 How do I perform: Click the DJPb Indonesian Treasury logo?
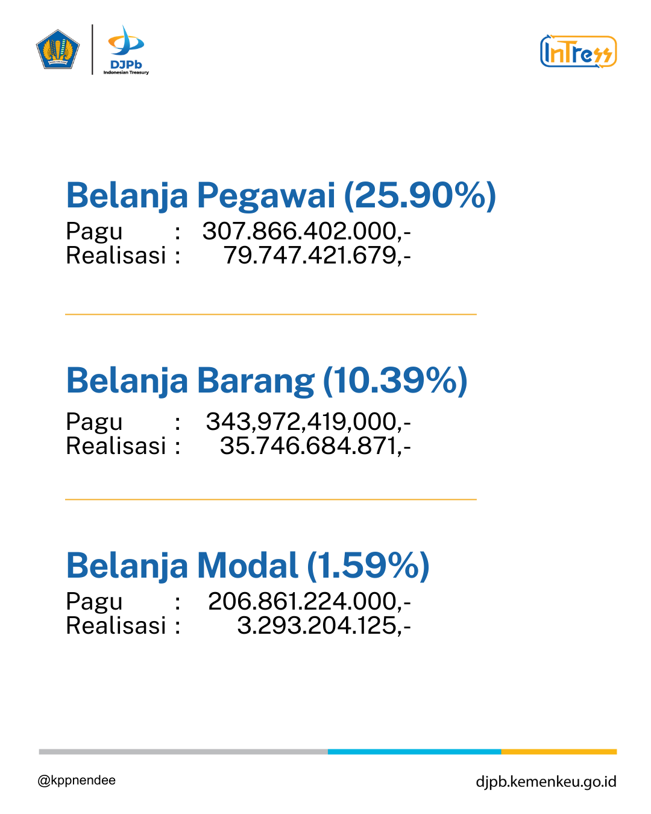[x=126, y=49]
